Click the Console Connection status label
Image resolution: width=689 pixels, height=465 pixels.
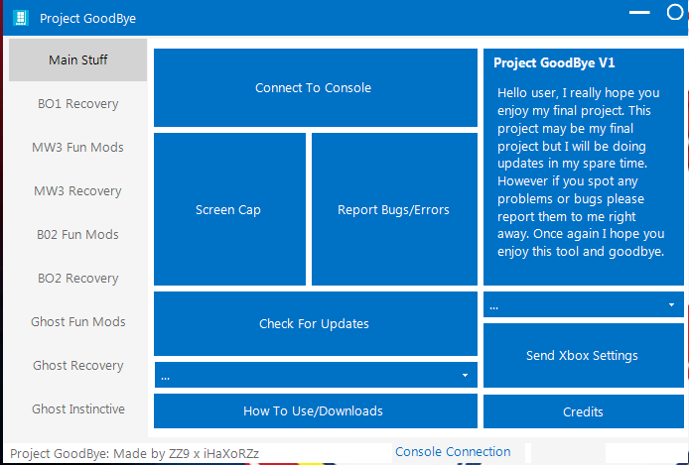(x=453, y=452)
